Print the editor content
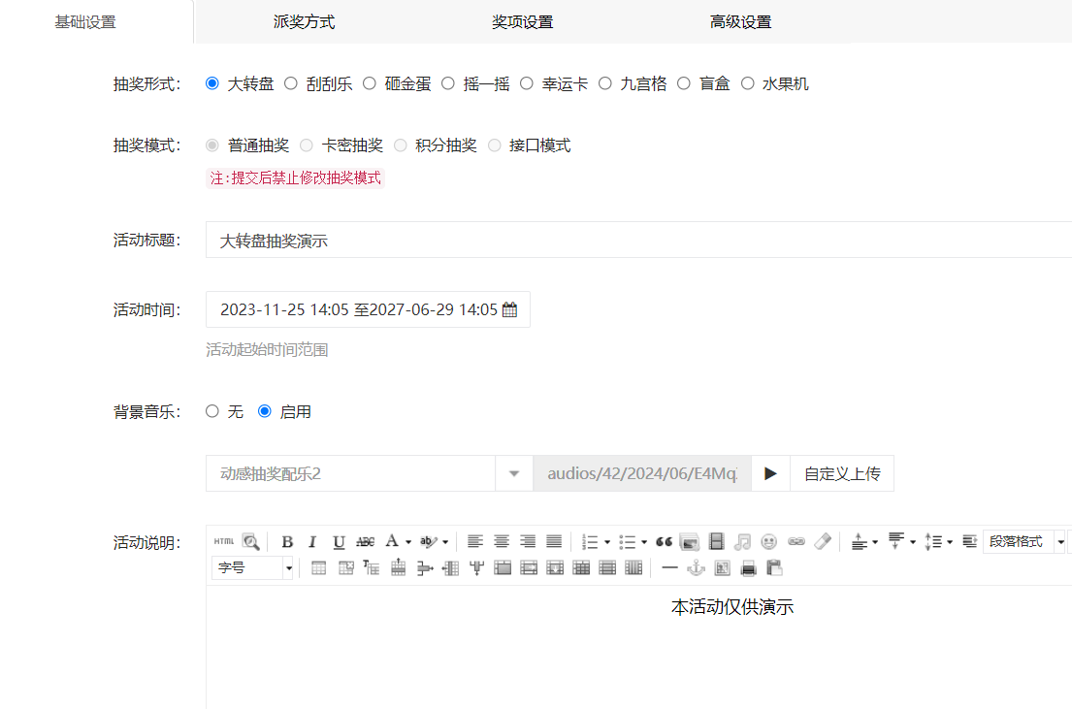1072x709 pixels. [x=749, y=568]
